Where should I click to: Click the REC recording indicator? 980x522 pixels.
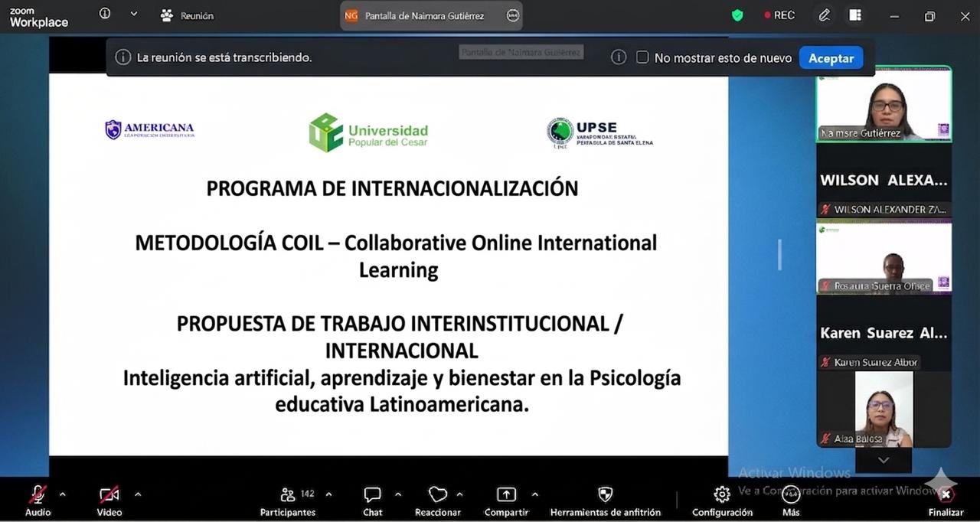point(779,15)
